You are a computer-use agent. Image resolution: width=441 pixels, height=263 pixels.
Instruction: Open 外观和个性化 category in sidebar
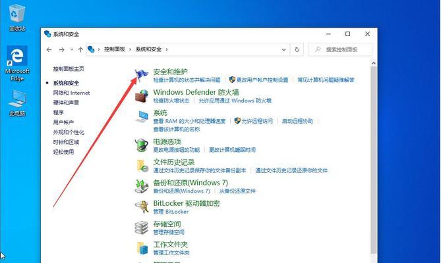[x=69, y=132]
